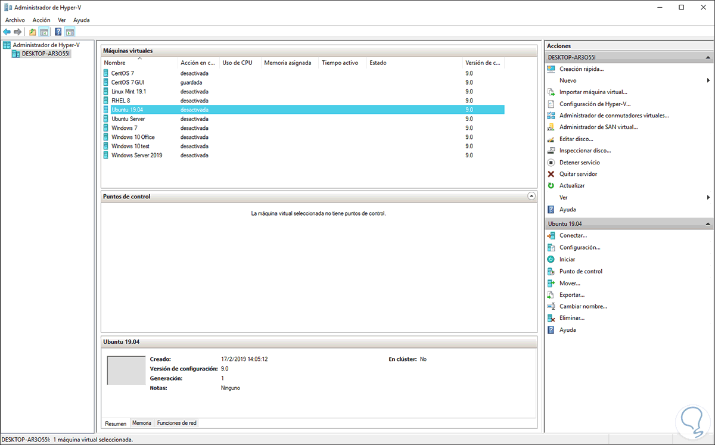Viewport: 715px width, 445px height.
Task: Select the Ubuntu Server virtual machine
Action: point(303,119)
